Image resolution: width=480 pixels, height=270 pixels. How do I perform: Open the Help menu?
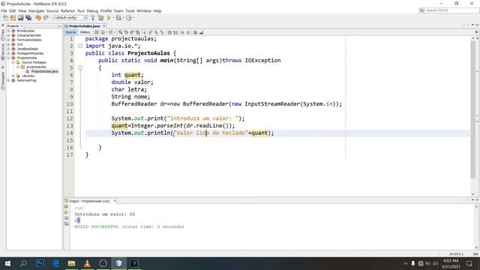pyautogui.click(x=157, y=10)
